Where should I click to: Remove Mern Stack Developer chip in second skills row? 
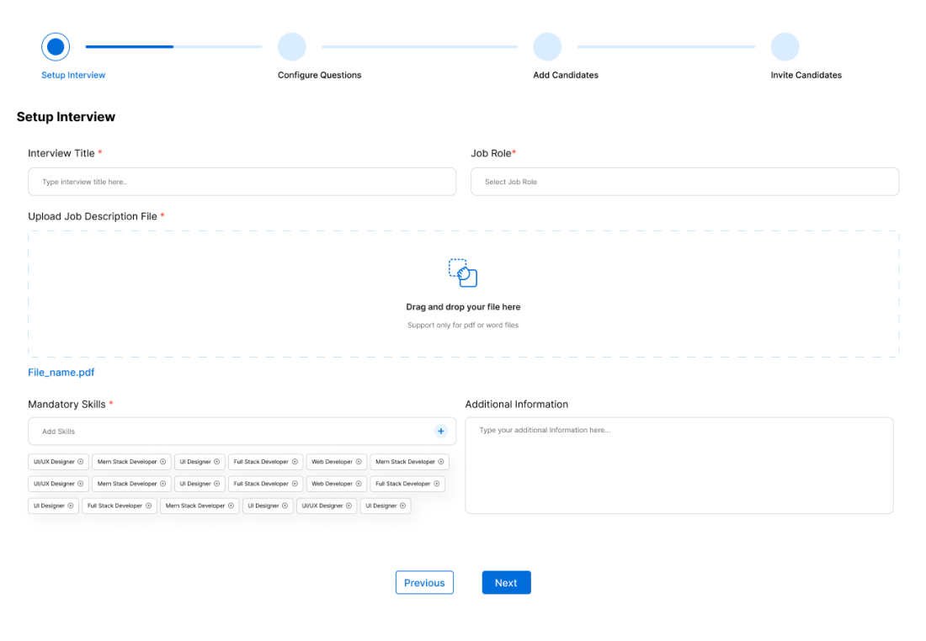click(162, 484)
